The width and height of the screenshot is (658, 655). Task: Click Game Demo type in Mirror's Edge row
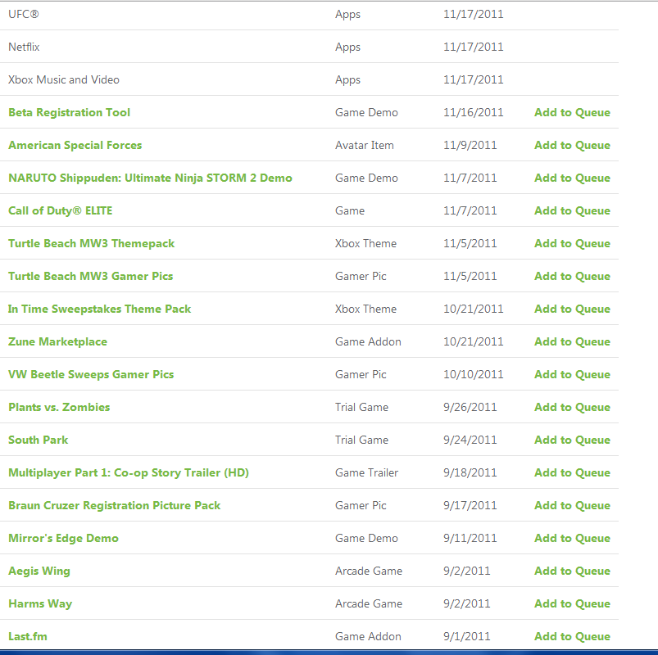pyautogui.click(x=367, y=538)
